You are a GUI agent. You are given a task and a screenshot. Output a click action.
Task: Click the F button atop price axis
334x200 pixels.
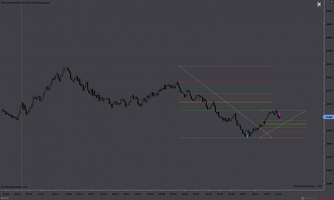pyautogui.click(x=332, y=2)
